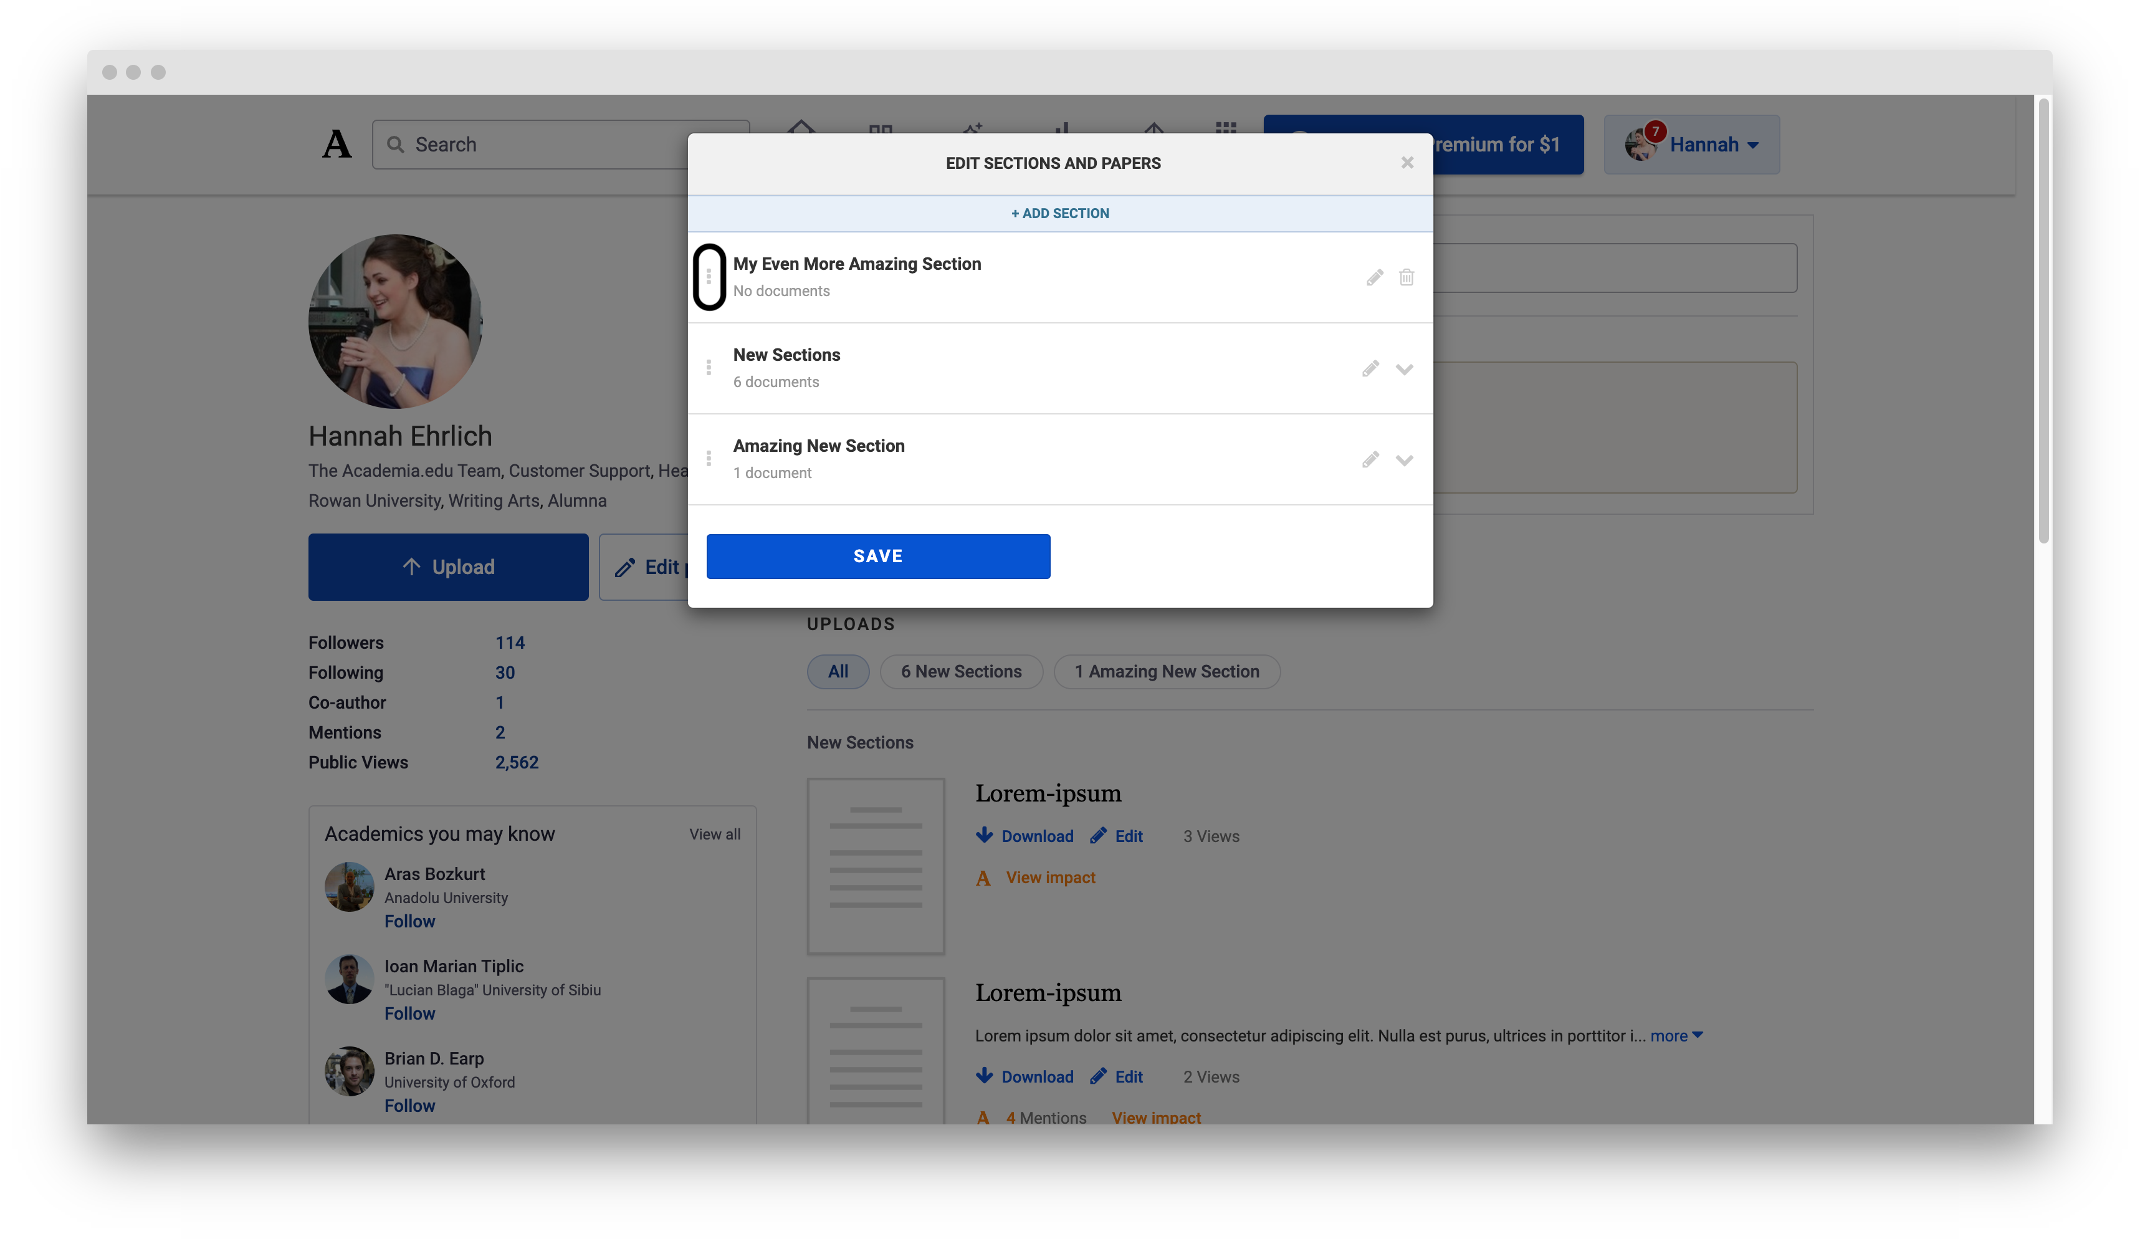Click the "6 documents" label
Image resolution: width=2140 pixels, height=1249 pixels.
[x=776, y=382]
